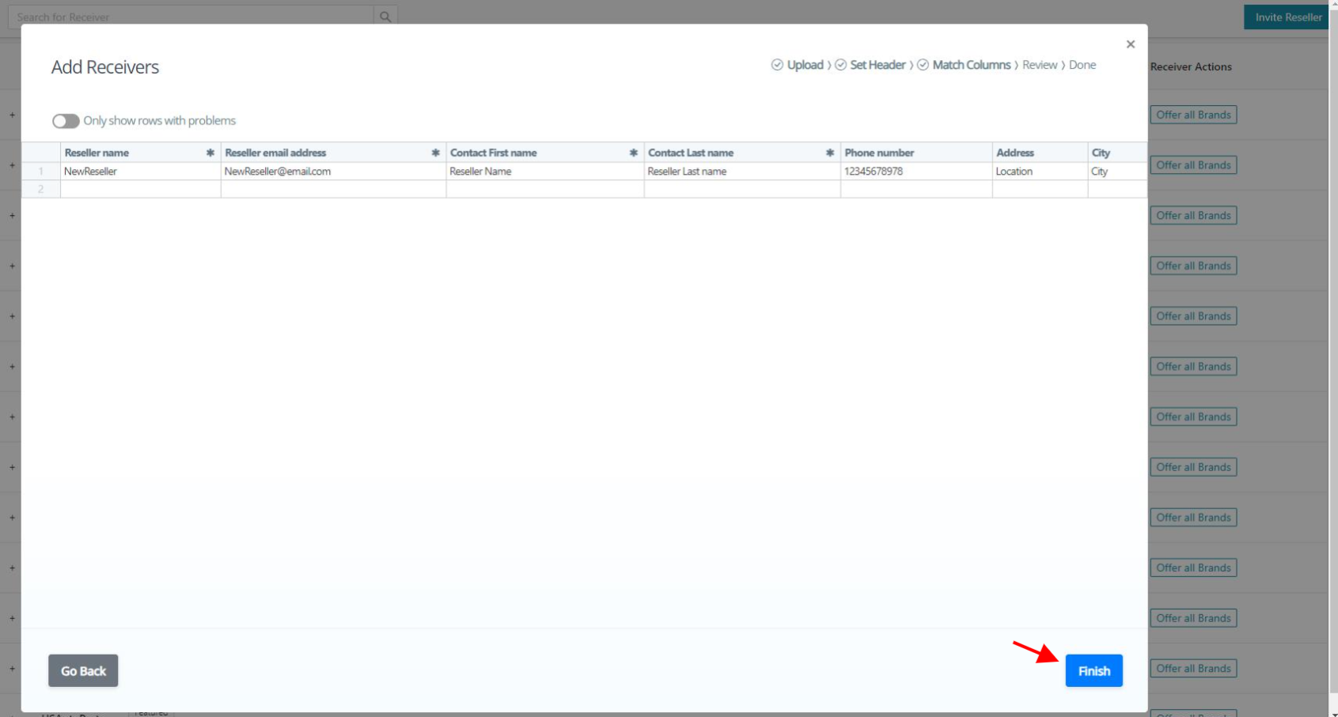Click the Search for Receiver field
This screenshot has width=1338, height=717.
(x=190, y=17)
